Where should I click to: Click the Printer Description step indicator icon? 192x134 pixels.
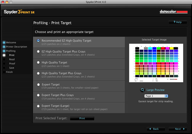click(x=4, y=47)
